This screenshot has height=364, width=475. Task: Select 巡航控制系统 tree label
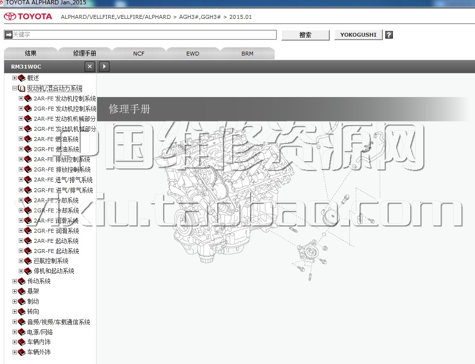point(51,261)
